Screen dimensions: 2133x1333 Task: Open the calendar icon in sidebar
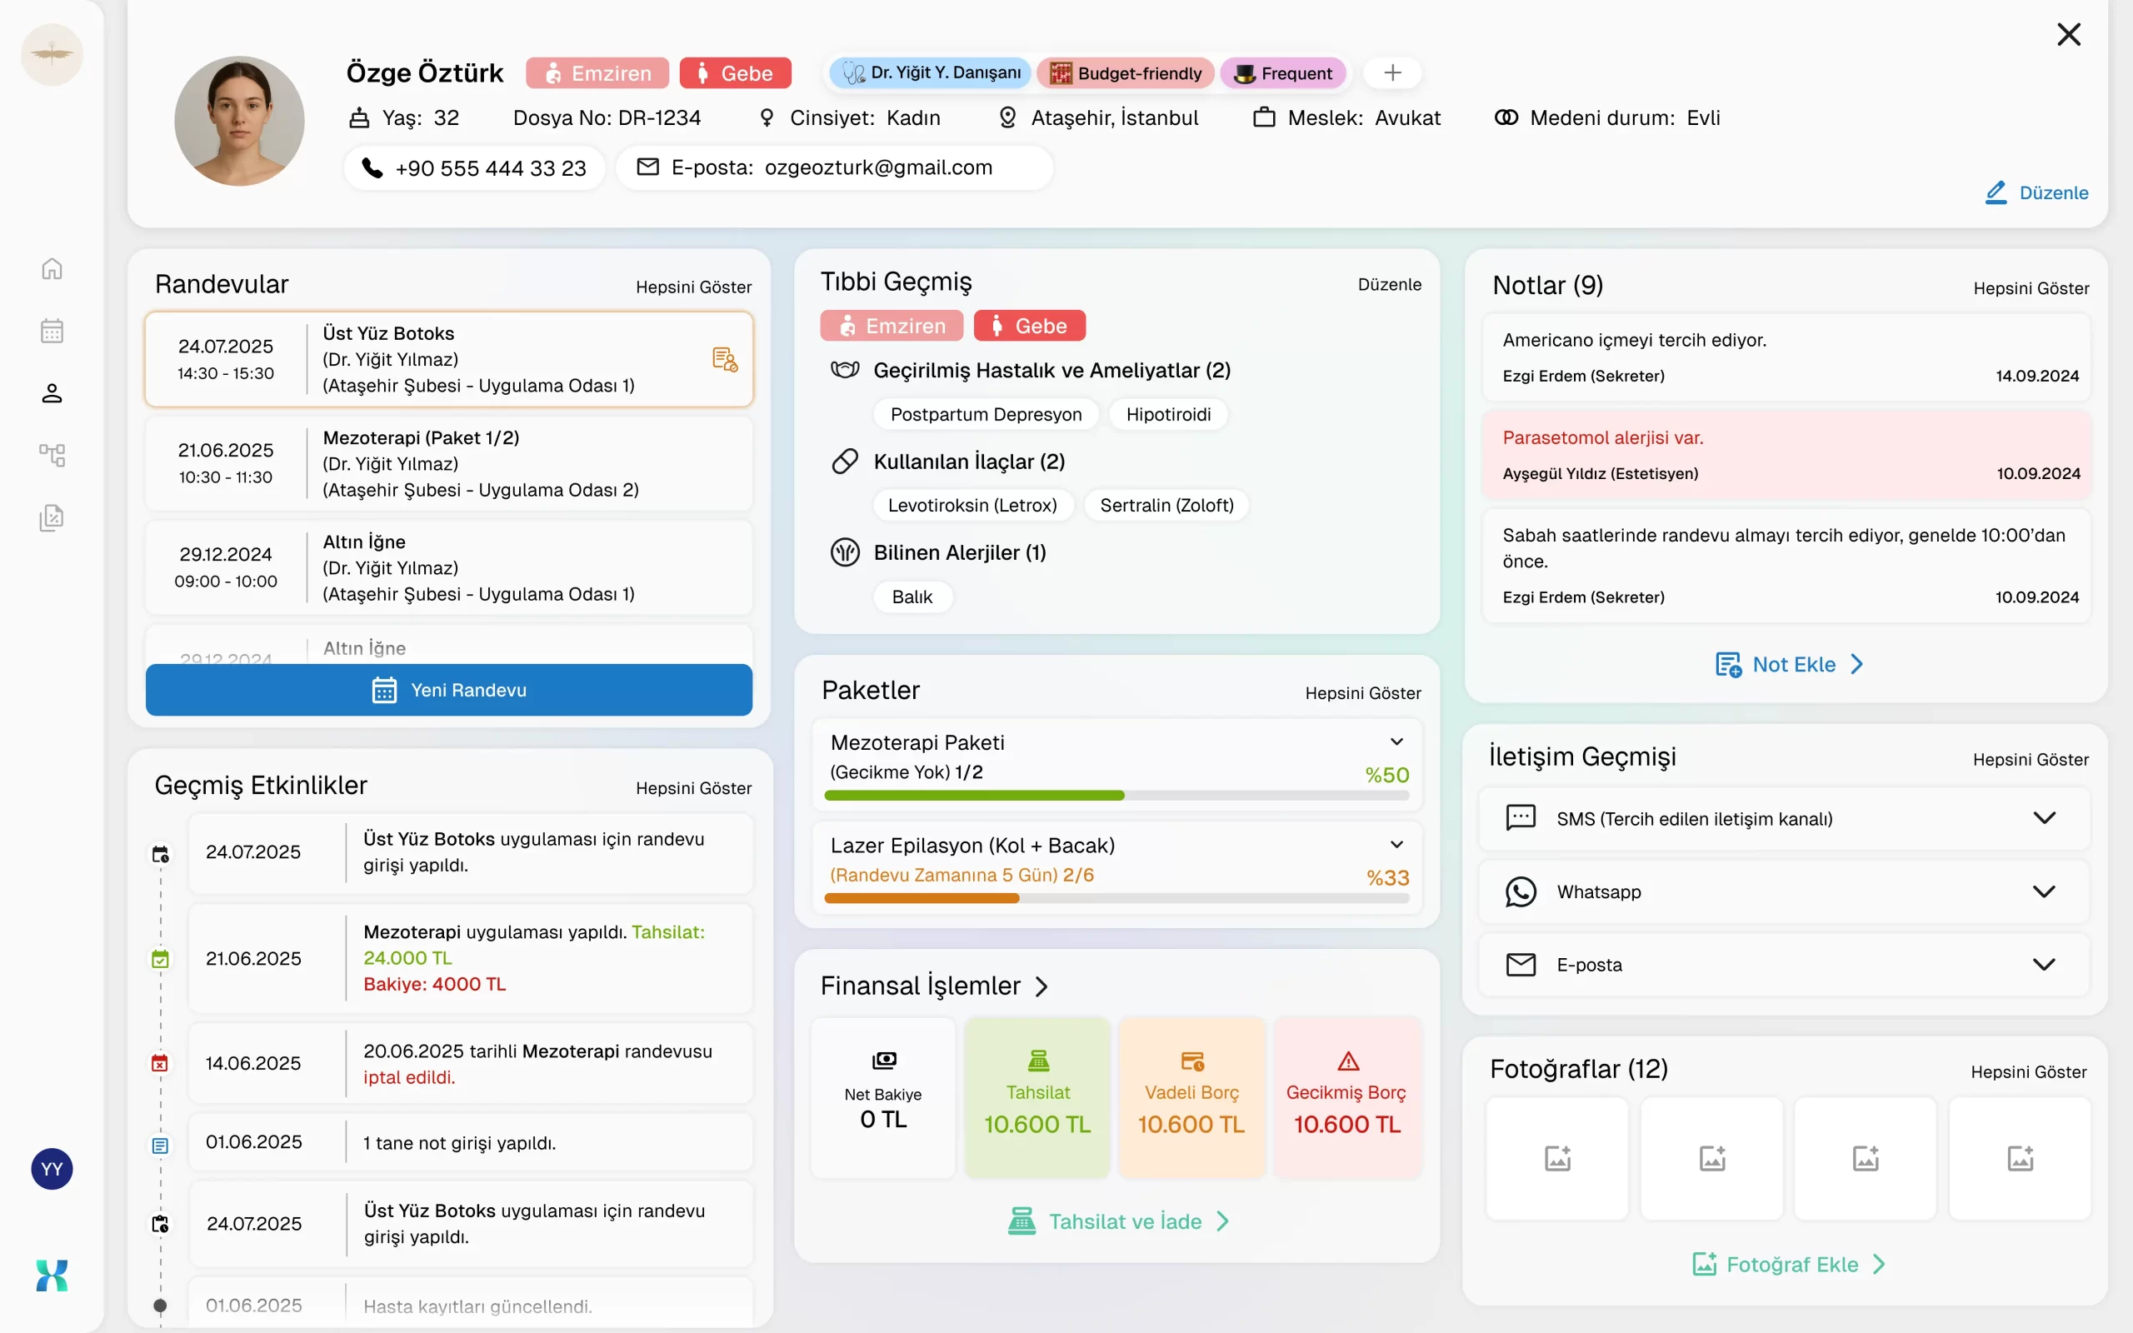(52, 331)
